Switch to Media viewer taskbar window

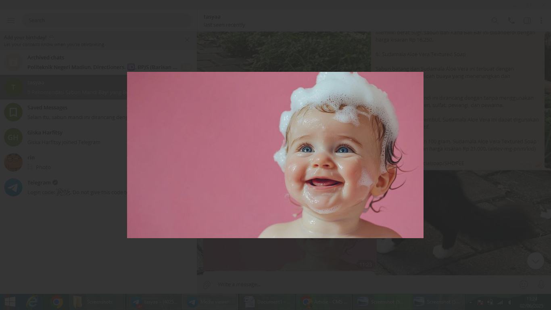click(210, 302)
